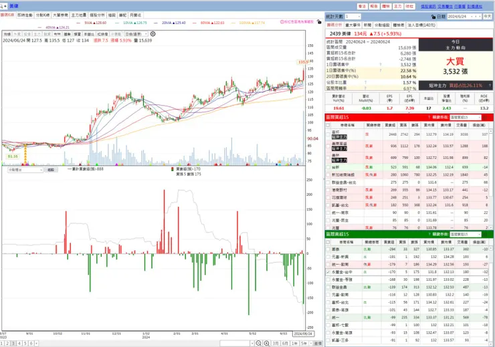Switch to the 月營收 tab

(136, 15)
